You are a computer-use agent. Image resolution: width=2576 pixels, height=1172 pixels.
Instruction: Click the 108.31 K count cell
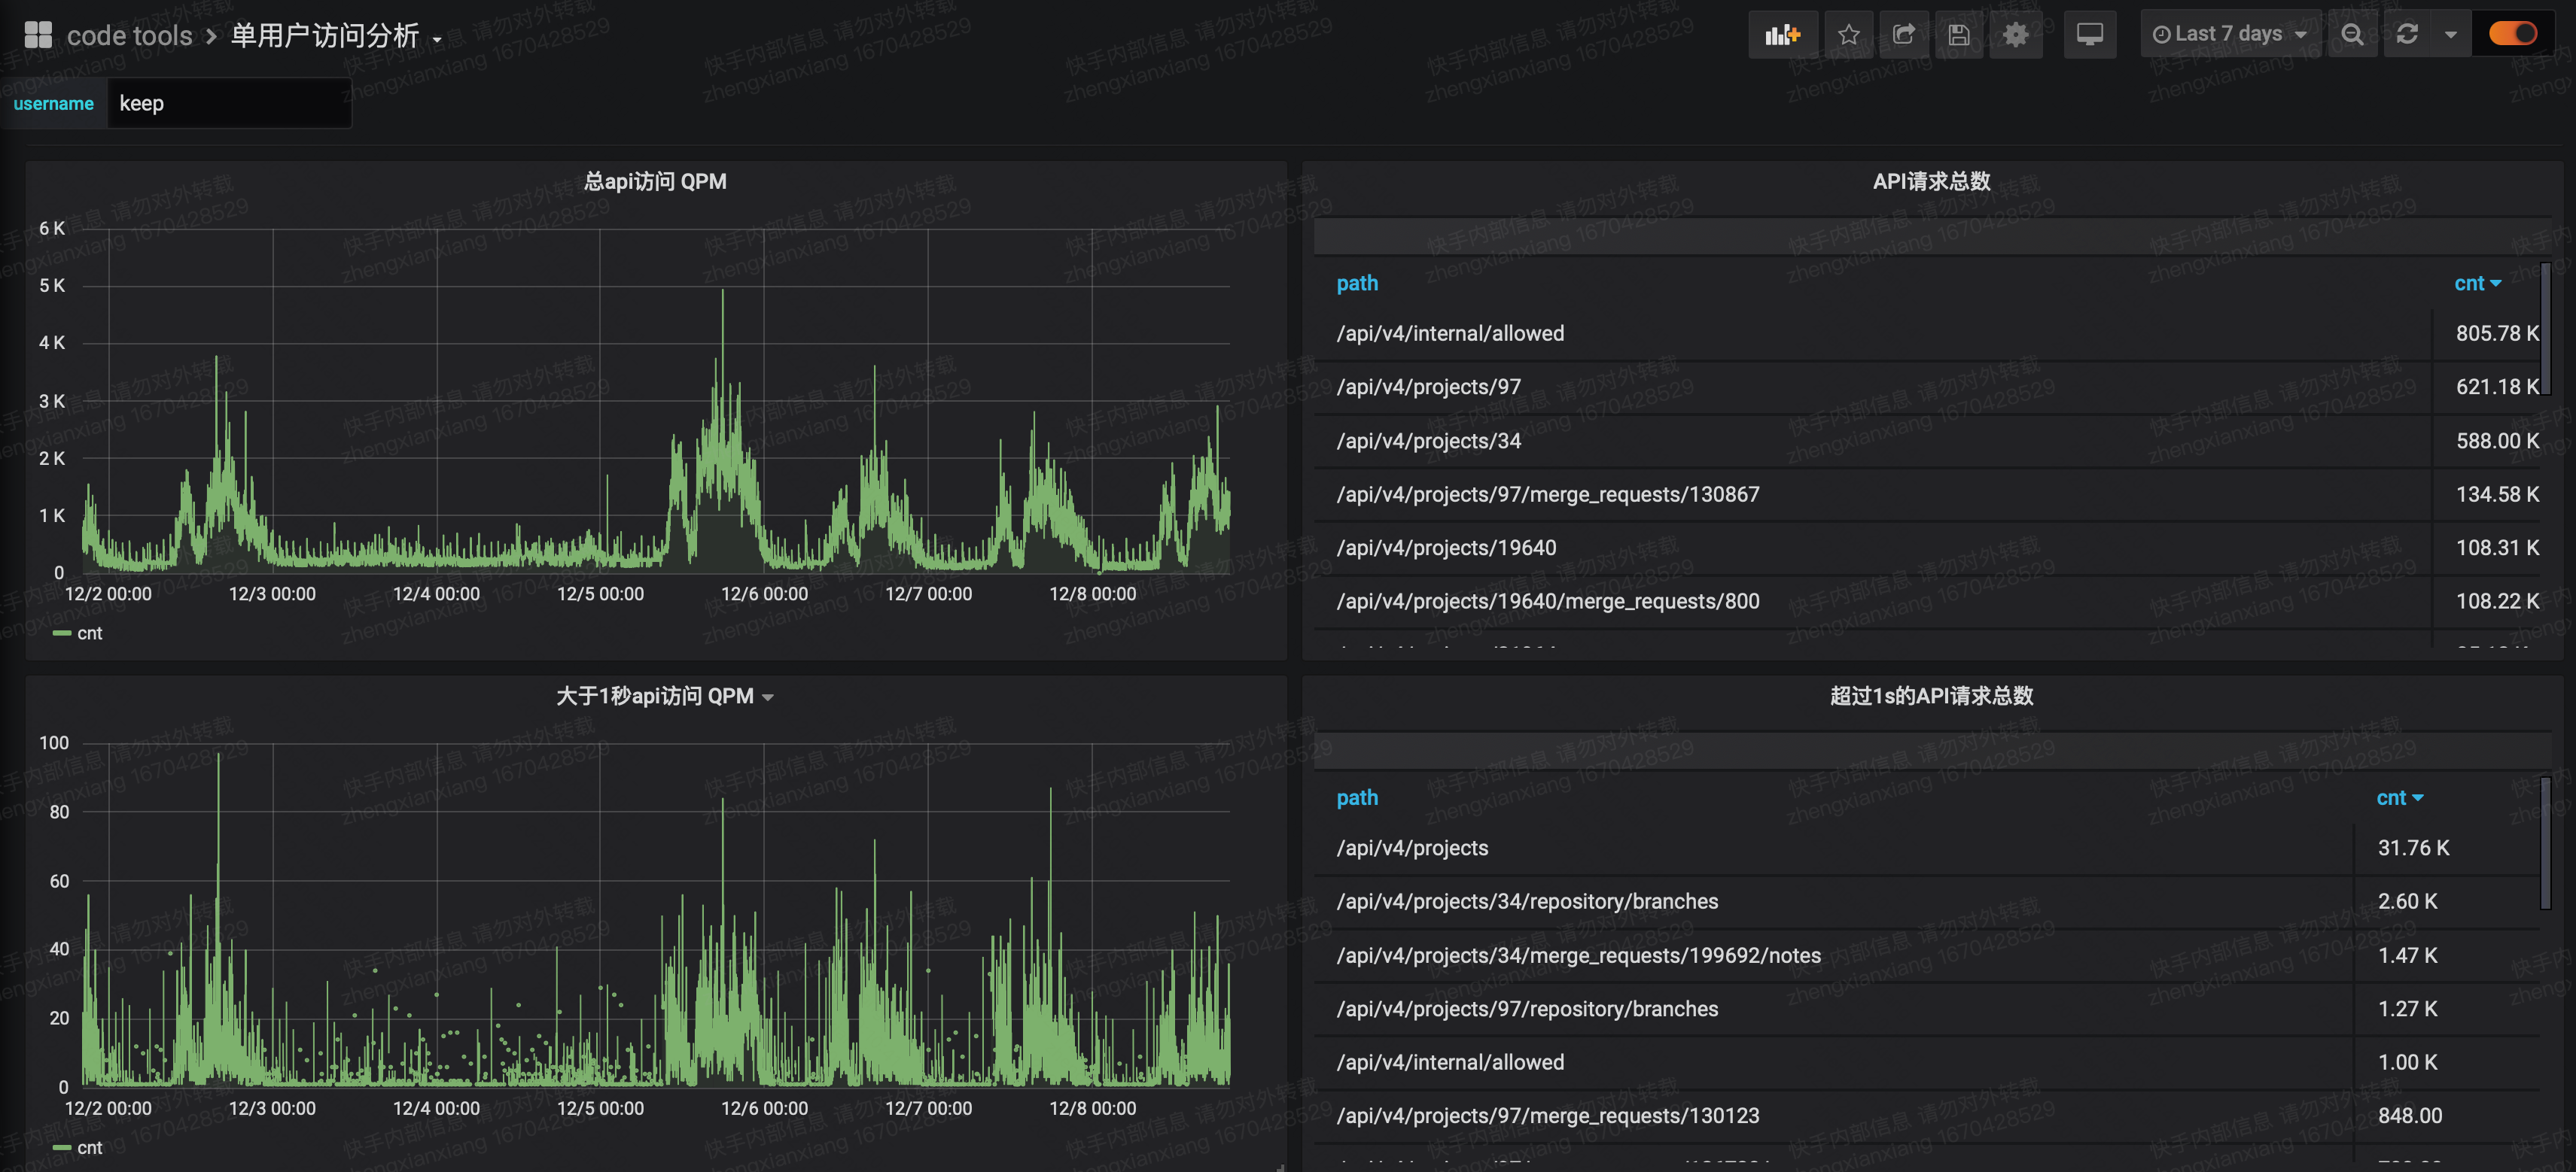point(2487,548)
